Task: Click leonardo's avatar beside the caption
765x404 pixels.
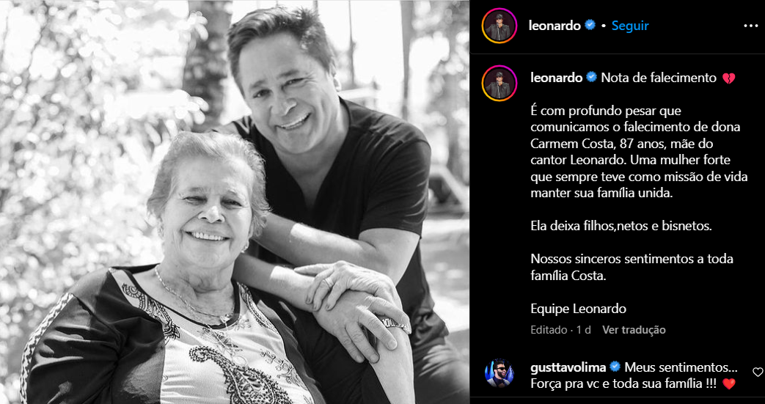Action: pyautogui.click(x=499, y=83)
